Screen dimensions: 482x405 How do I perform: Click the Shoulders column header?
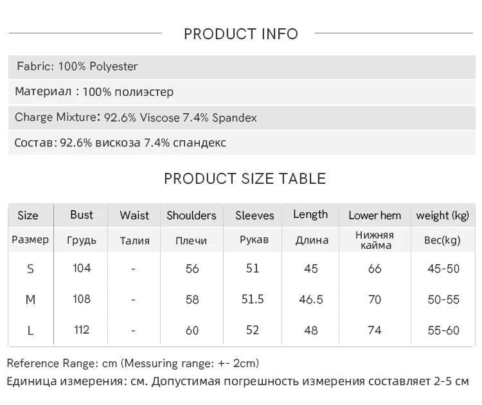192,215
